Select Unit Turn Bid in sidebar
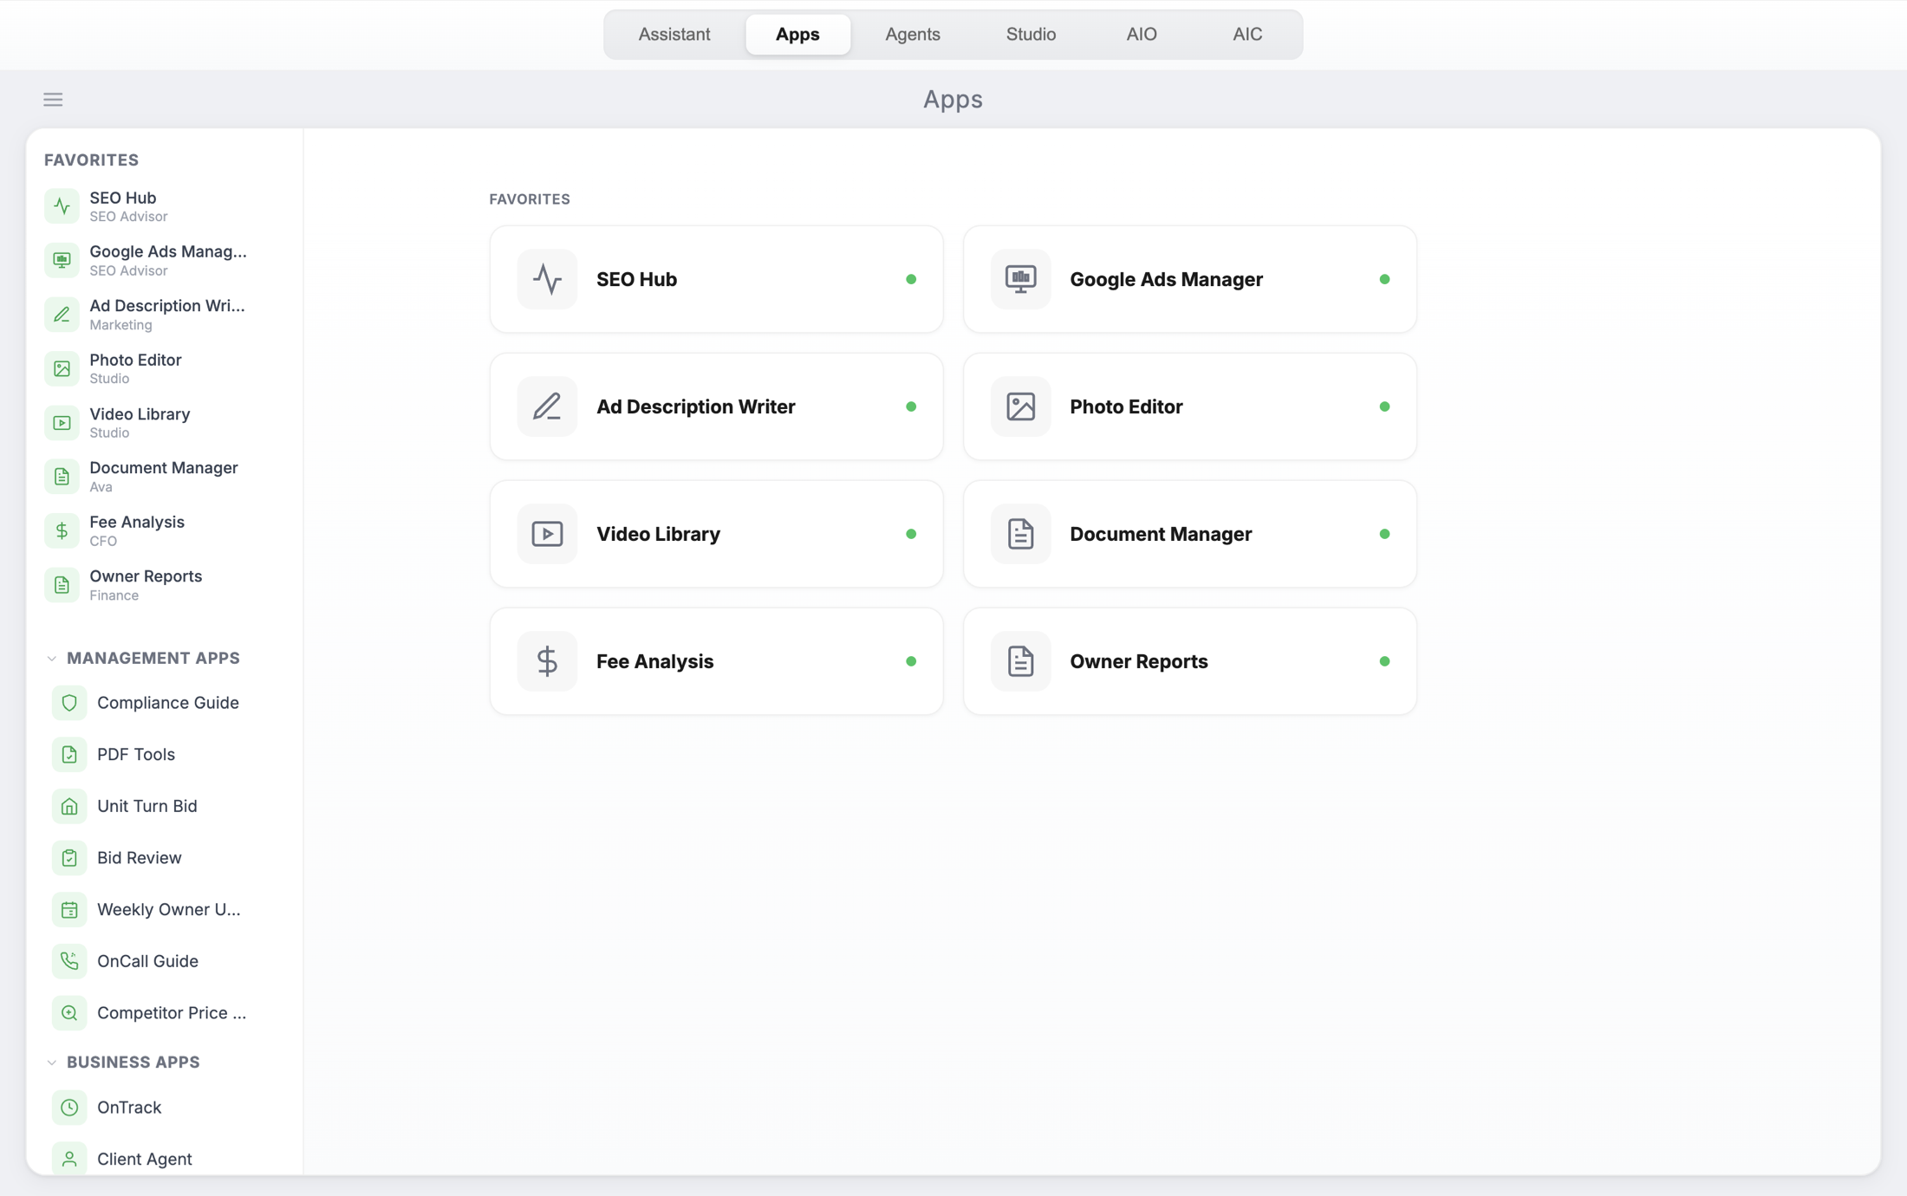Screen dimensions: 1907x1196 point(164,806)
